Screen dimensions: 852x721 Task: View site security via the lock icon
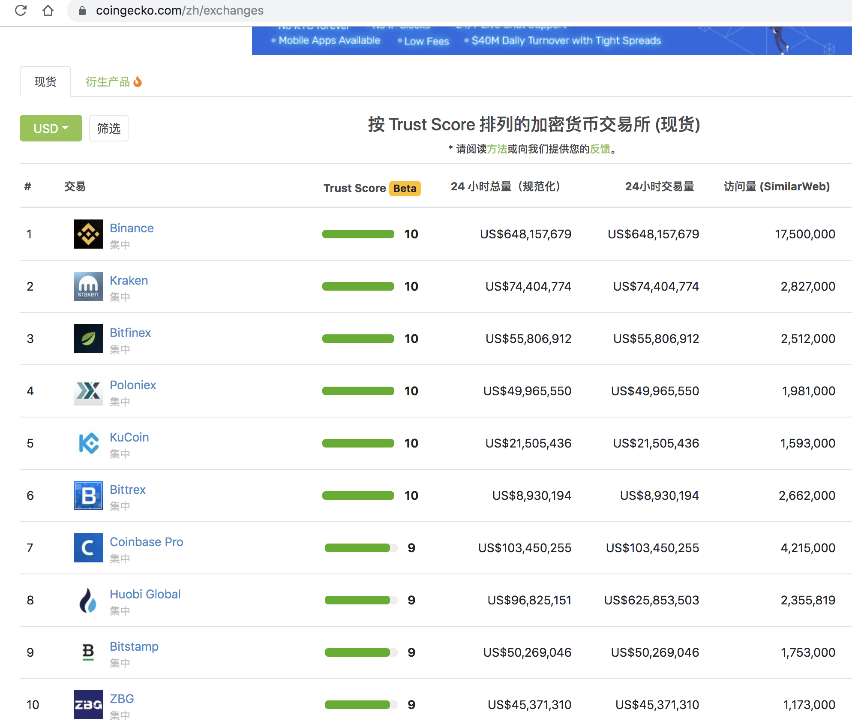pos(82,11)
